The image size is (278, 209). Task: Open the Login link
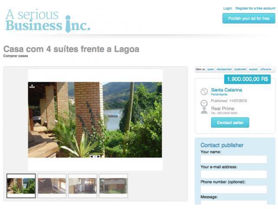[228, 8]
